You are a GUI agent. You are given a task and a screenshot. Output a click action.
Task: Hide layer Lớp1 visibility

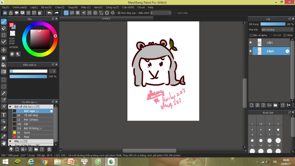[x=250, y=43]
